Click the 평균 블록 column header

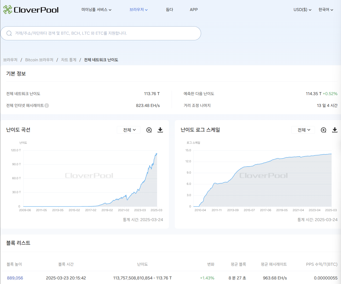[238, 264]
